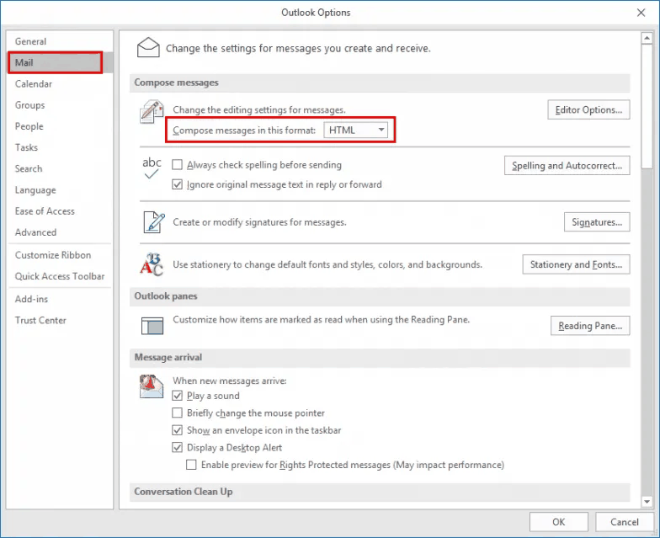660x538 pixels.
Task: Toggle the Play a sound checkbox
Action: (x=177, y=396)
